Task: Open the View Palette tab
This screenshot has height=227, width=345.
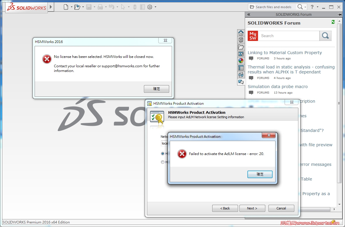Action: coord(241,54)
